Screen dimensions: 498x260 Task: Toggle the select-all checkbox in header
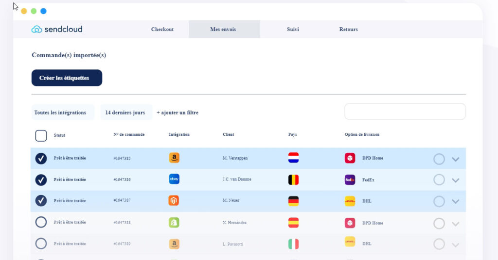tap(41, 135)
